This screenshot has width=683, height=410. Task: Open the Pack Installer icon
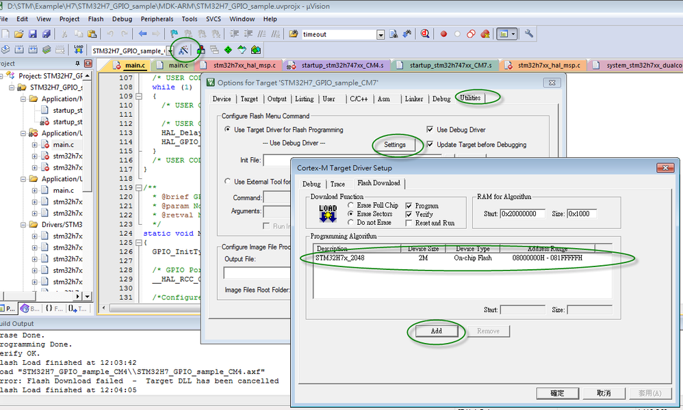[x=256, y=50]
